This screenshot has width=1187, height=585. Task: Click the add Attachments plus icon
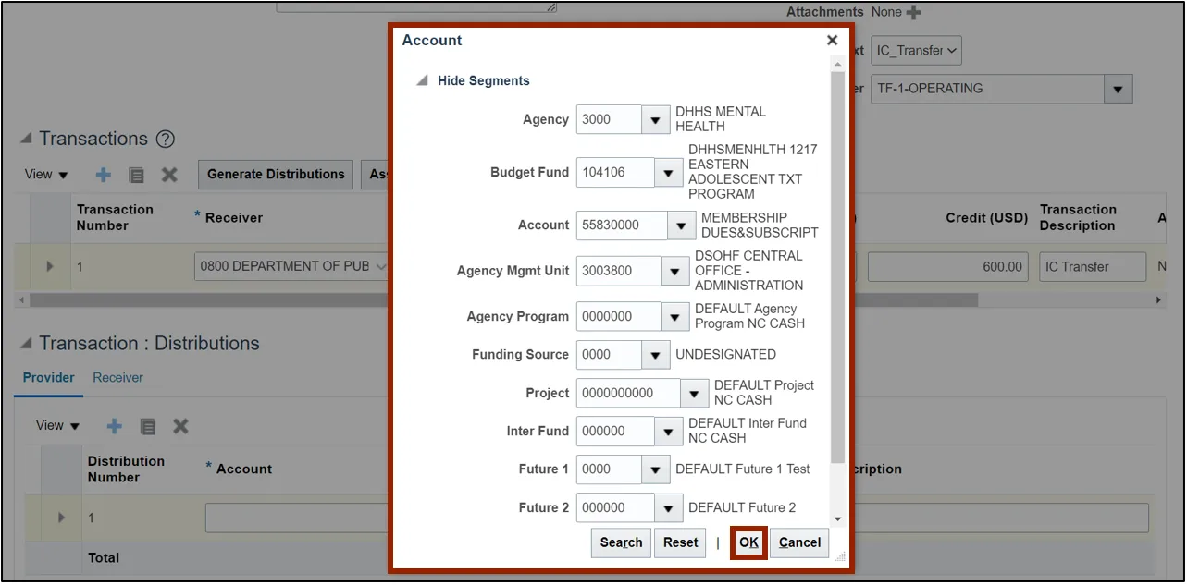pyautogui.click(x=913, y=13)
